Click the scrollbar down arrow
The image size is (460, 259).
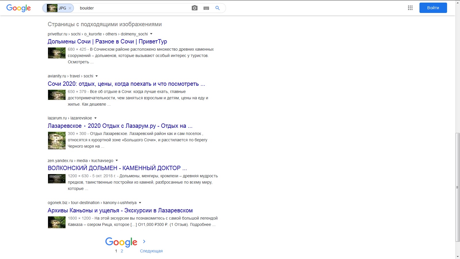tap(457, 256)
